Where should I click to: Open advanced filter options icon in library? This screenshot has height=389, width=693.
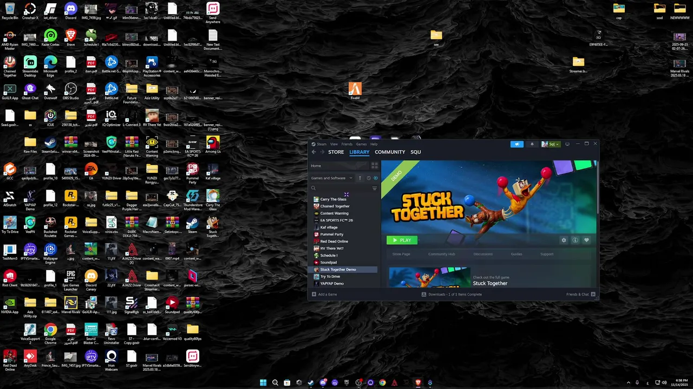[374, 188]
